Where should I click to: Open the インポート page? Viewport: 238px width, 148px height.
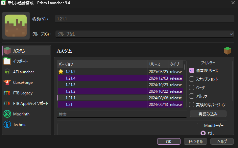coord(27,61)
